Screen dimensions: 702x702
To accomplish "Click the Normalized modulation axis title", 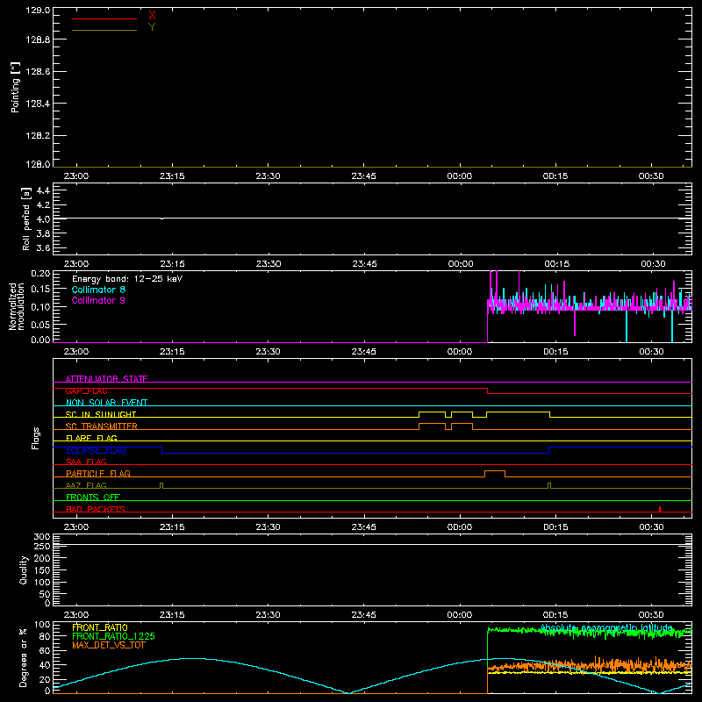I will [16, 306].
